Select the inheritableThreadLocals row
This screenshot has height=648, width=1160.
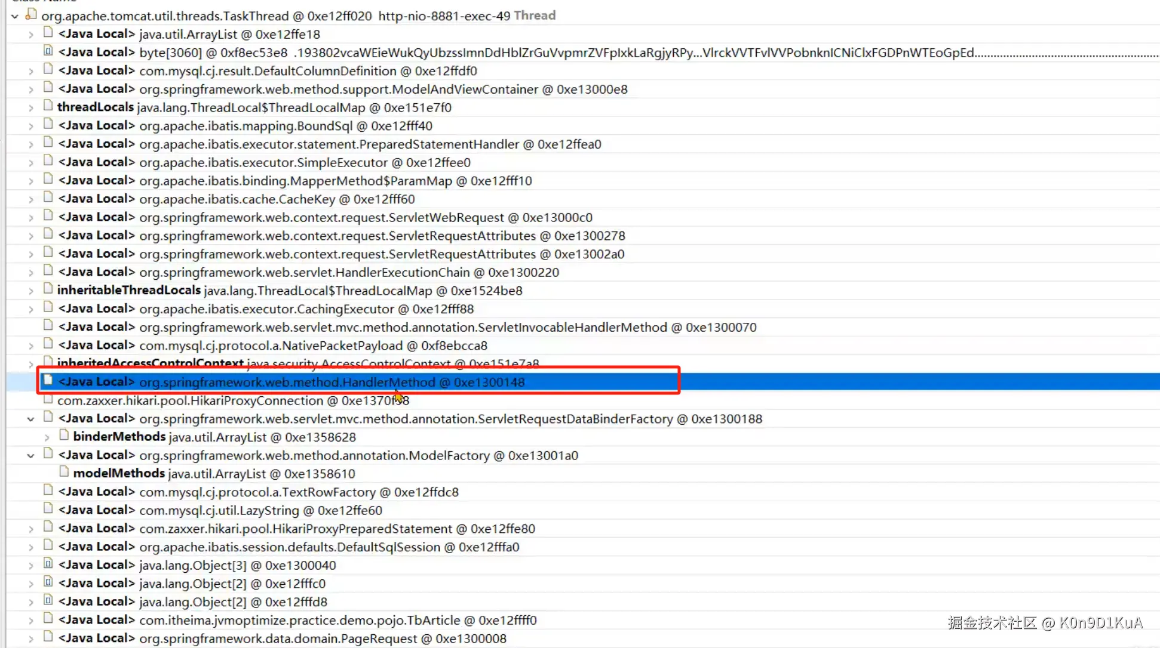(289, 291)
